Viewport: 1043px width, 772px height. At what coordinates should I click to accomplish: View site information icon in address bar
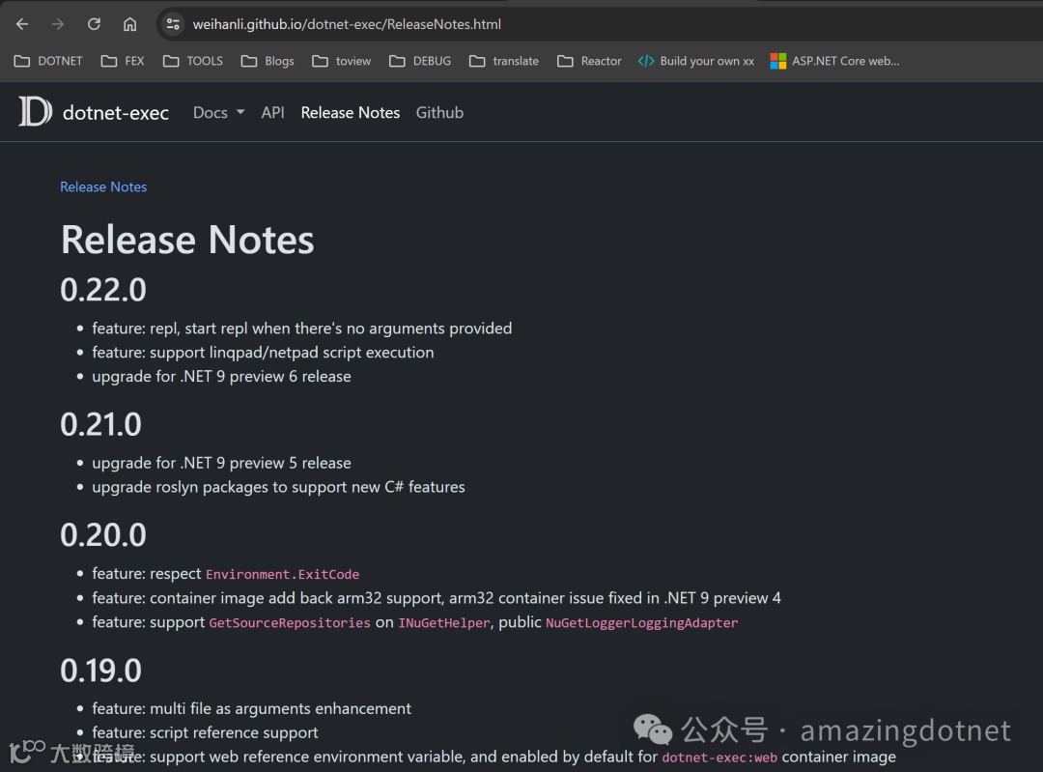[173, 24]
